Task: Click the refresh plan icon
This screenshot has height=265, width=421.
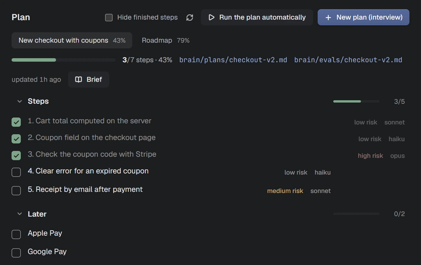Action: (x=190, y=18)
